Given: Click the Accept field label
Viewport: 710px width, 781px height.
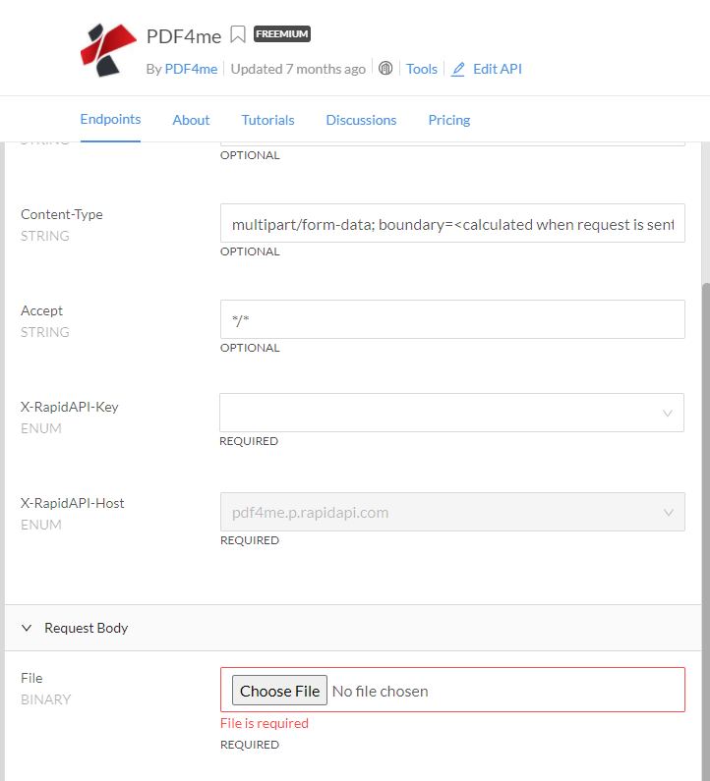Looking at the screenshot, I should point(42,310).
